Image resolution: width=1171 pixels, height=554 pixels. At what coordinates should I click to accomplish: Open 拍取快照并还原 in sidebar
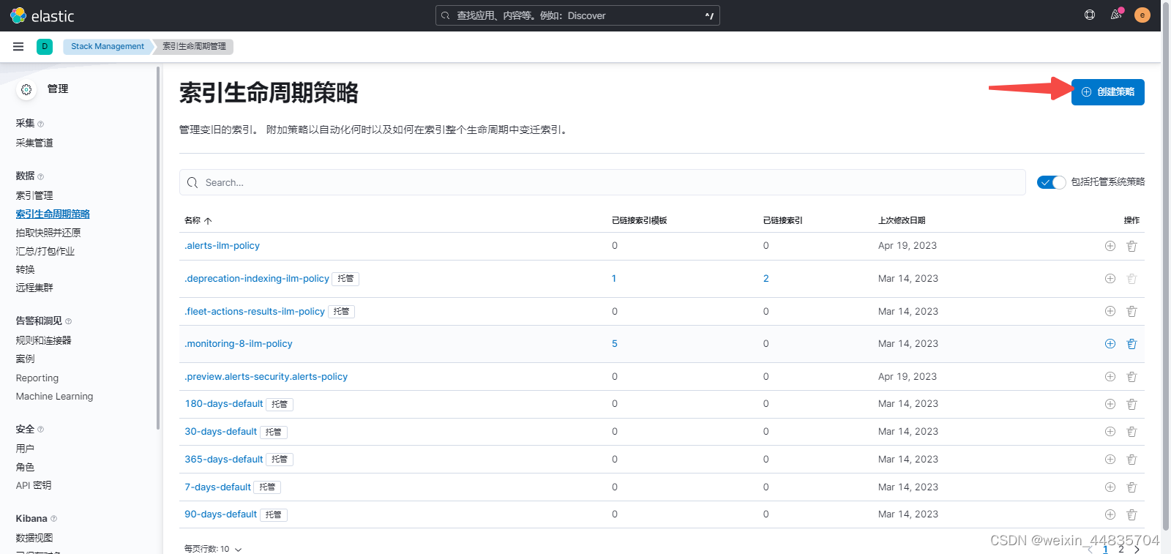(x=48, y=233)
